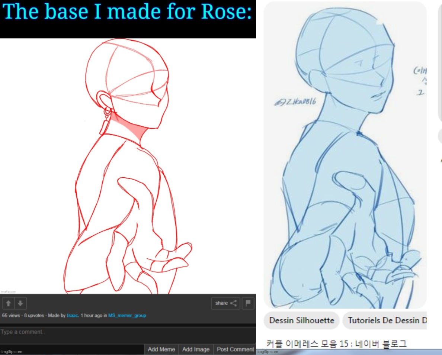Downvote the meme with the down arrow

coord(20,303)
